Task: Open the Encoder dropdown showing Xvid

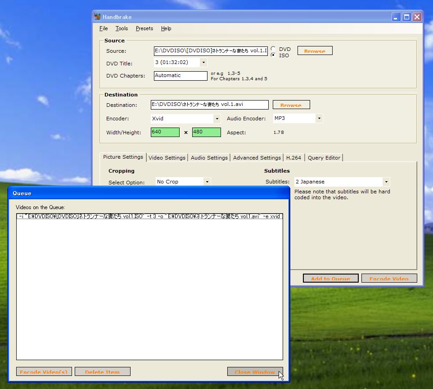Action: click(x=217, y=119)
